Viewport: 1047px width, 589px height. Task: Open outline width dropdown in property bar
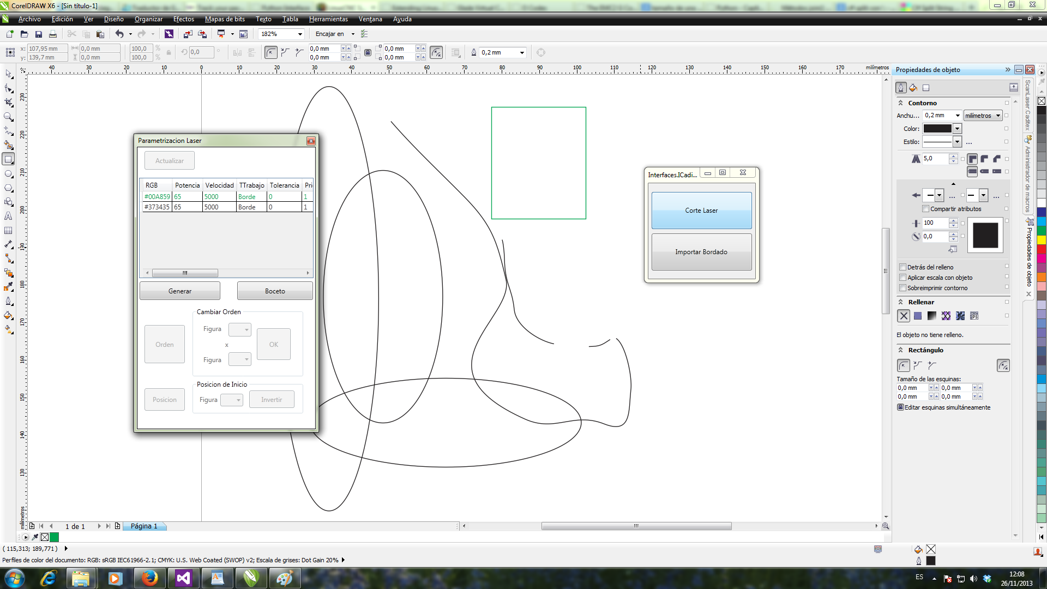[522, 52]
